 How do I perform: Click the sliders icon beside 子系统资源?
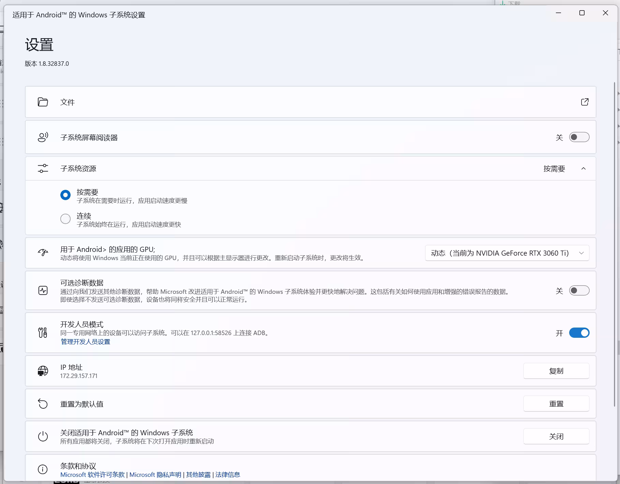[x=43, y=168]
